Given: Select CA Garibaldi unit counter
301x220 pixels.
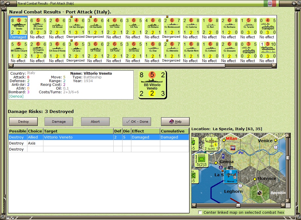Looking at the screenshot, I should tap(95, 26).
